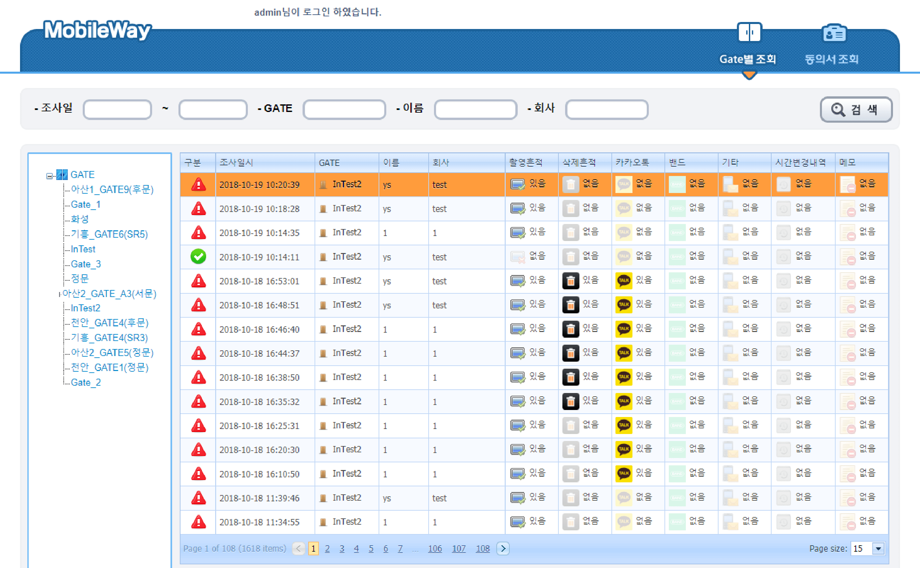Click the GATE root folder icon
Image resolution: width=920 pixels, height=568 pixels.
pyautogui.click(x=62, y=175)
